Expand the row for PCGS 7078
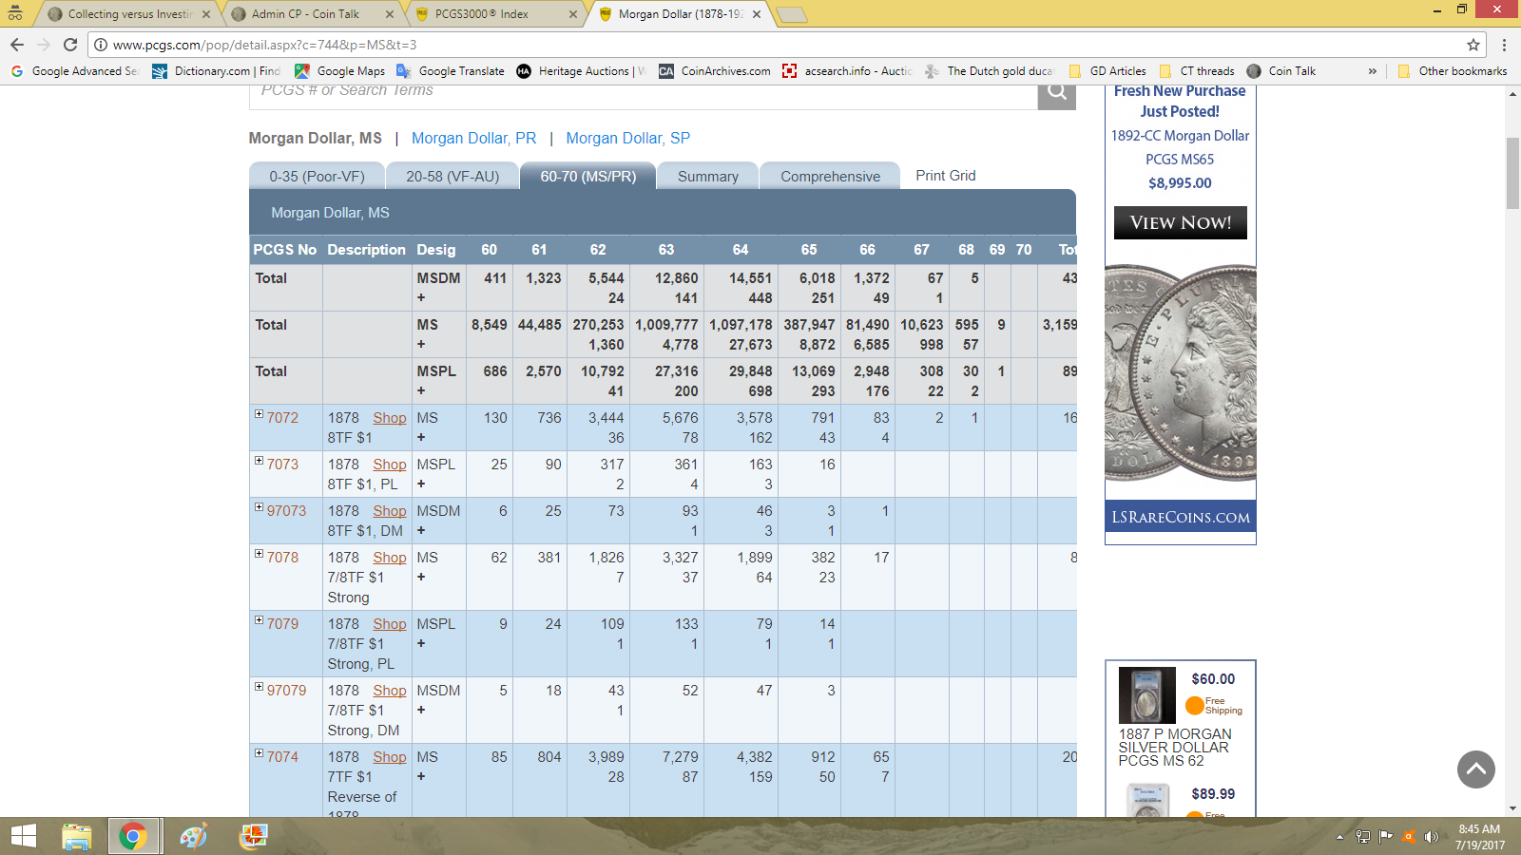 pos(259,554)
